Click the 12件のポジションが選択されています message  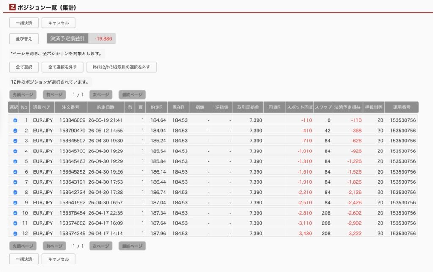[50, 82]
